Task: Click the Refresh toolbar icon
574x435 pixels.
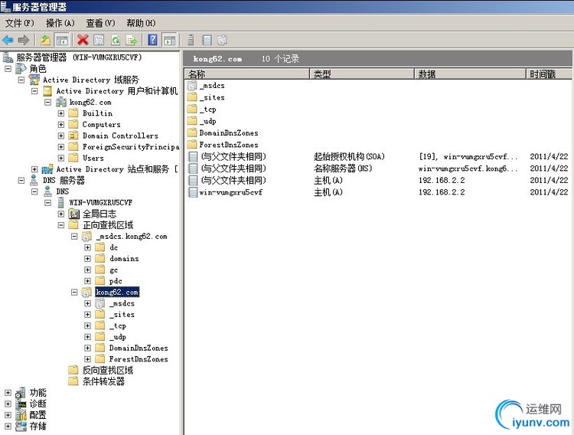Action: (116, 40)
